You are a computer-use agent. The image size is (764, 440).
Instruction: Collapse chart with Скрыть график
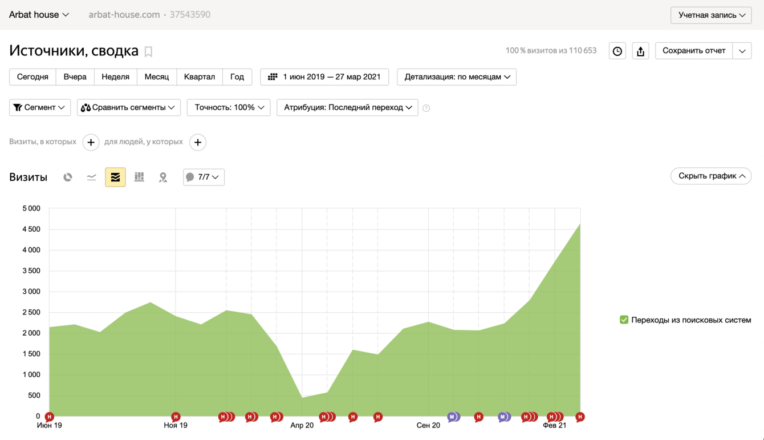(711, 176)
